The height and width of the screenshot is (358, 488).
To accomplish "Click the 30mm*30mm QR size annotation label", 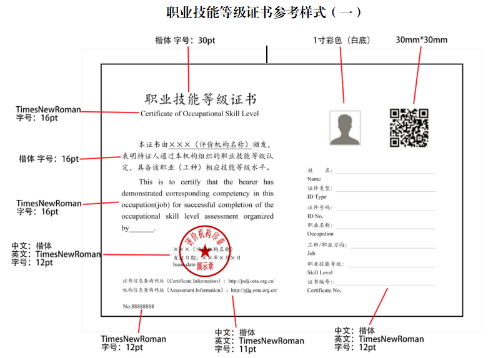I will (x=421, y=40).
